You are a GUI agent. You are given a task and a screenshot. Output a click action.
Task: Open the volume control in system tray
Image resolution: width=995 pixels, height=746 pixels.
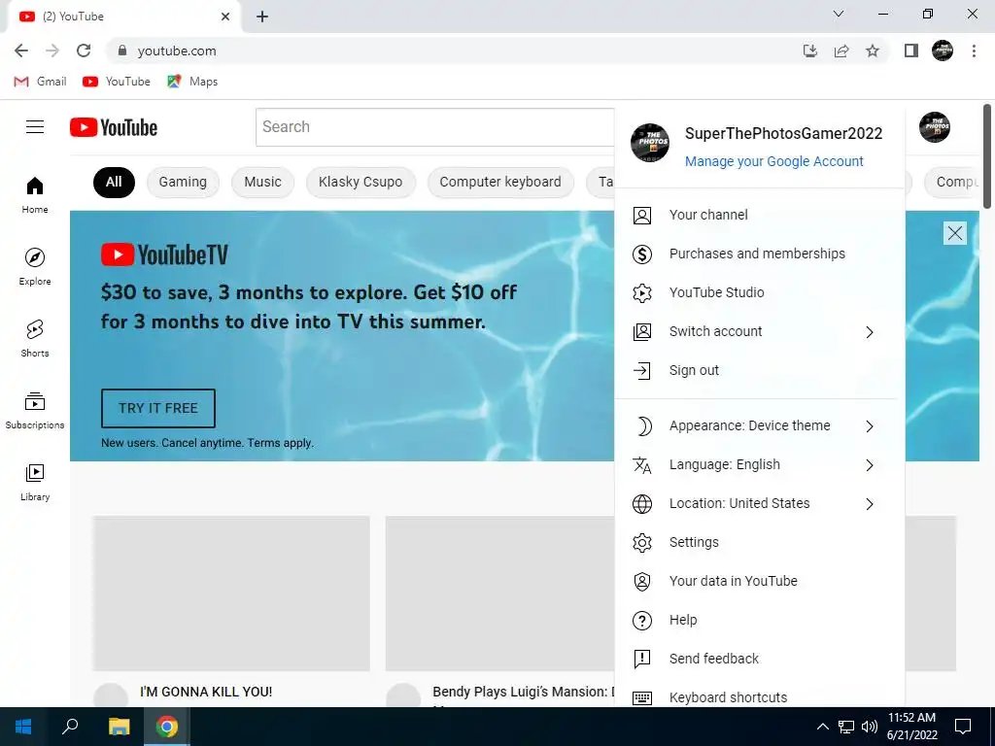(870, 727)
